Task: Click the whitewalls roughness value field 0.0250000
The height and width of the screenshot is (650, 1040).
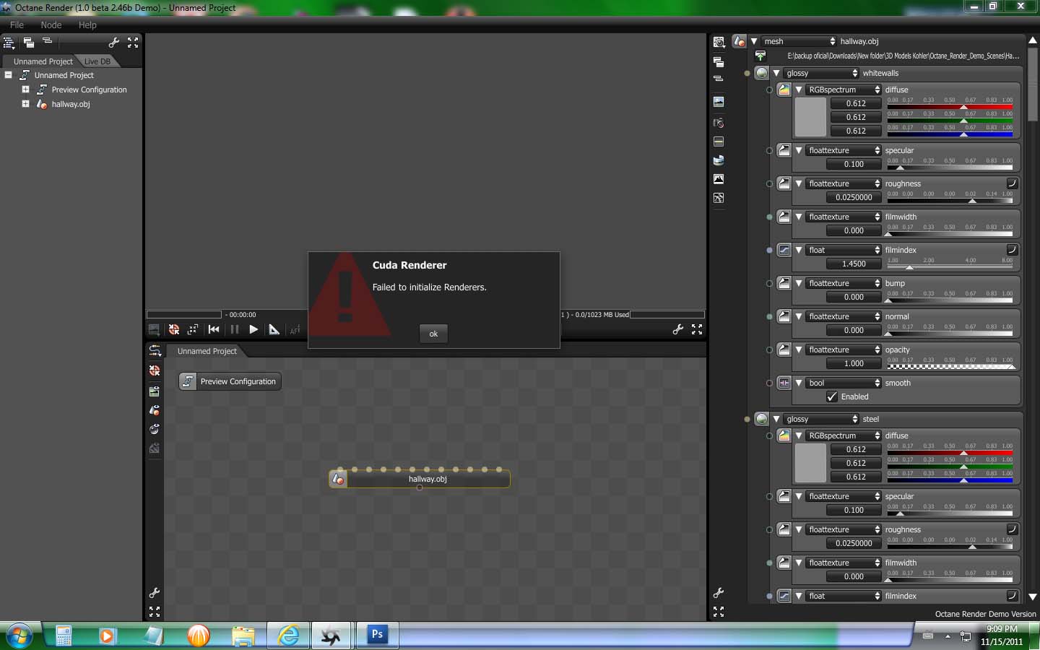Action: coord(854,197)
